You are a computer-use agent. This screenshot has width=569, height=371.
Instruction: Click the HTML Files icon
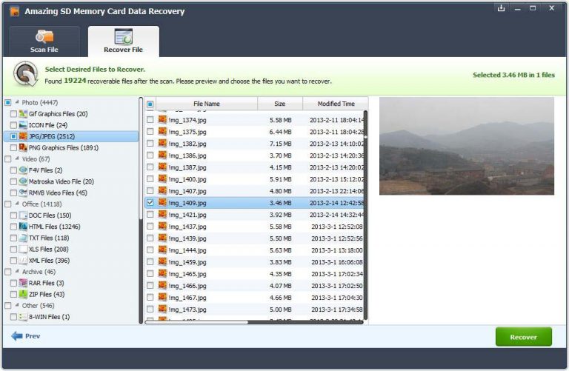23,227
